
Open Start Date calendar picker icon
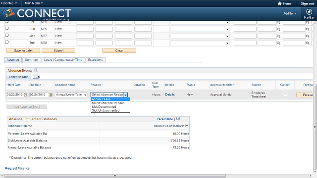pyautogui.click(x=25, y=95)
